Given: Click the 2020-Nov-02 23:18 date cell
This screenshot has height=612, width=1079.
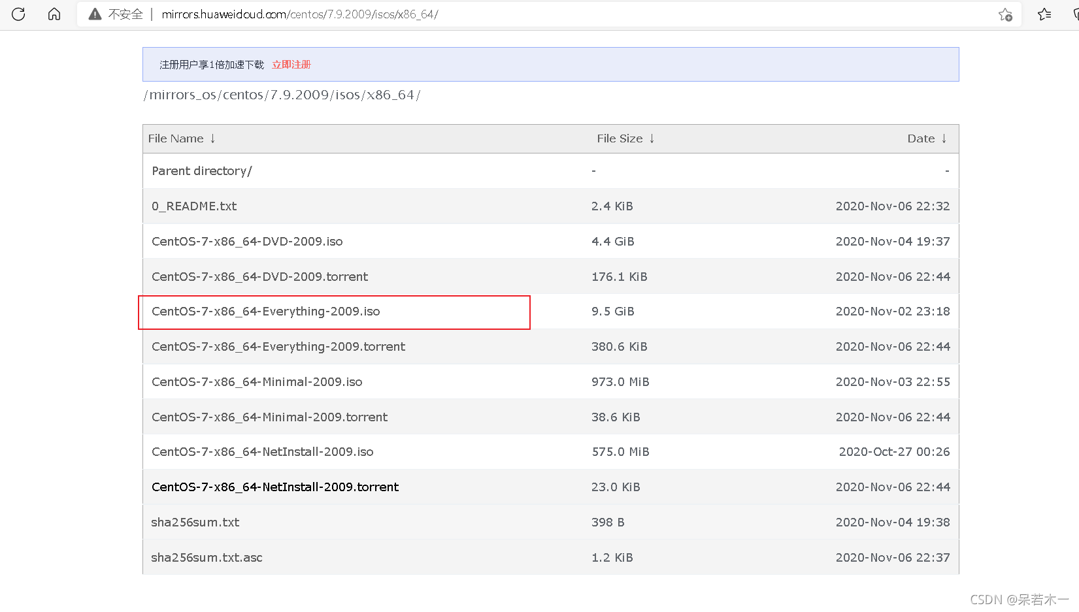Looking at the screenshot, I should pos(893,312).
